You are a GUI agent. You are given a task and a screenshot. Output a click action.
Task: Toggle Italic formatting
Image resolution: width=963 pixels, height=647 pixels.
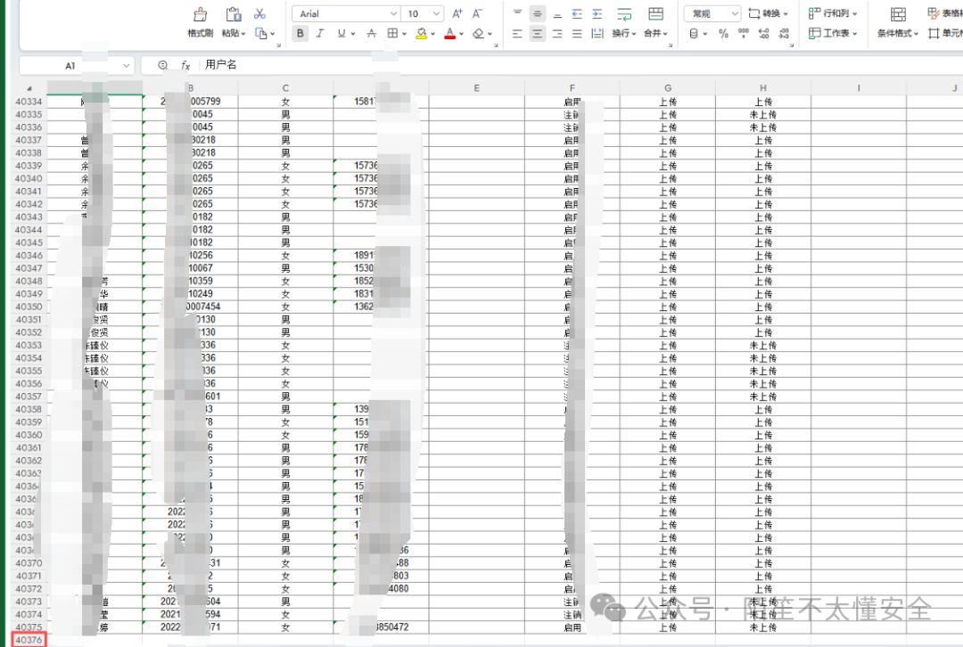coord(320,33)
